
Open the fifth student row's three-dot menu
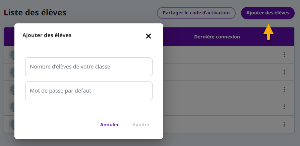tap(284, 124)
